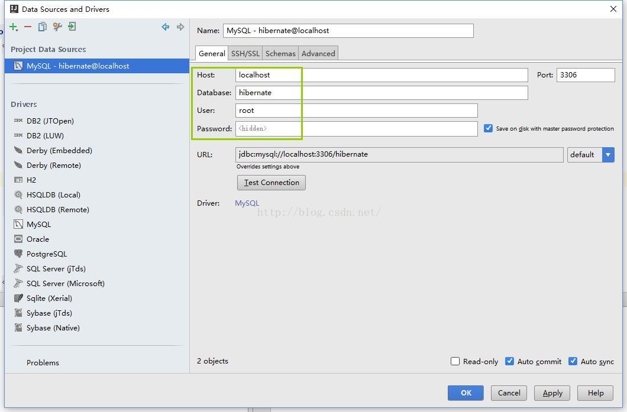
Task: Toggle the Auto sync checkbox
Action: 573,361
